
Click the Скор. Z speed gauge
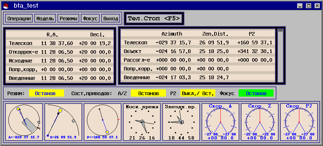[x=260, y=122]
